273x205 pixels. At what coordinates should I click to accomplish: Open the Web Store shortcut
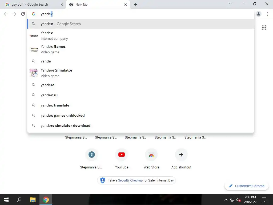click(151, 159)
